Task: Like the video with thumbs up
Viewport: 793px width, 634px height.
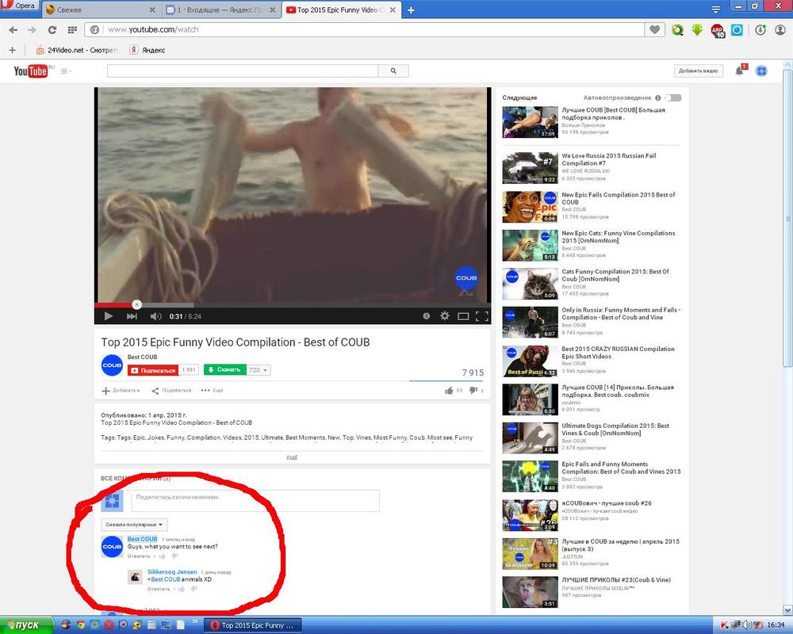Action: pos(450,390)
